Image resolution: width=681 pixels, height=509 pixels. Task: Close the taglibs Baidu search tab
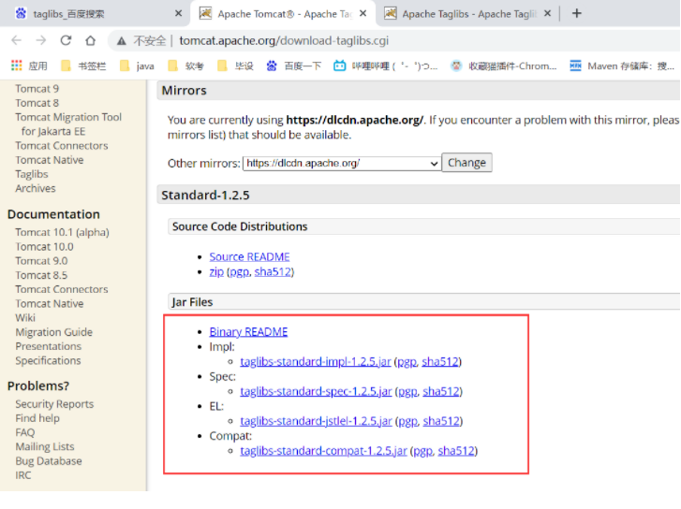pos(179,13)
